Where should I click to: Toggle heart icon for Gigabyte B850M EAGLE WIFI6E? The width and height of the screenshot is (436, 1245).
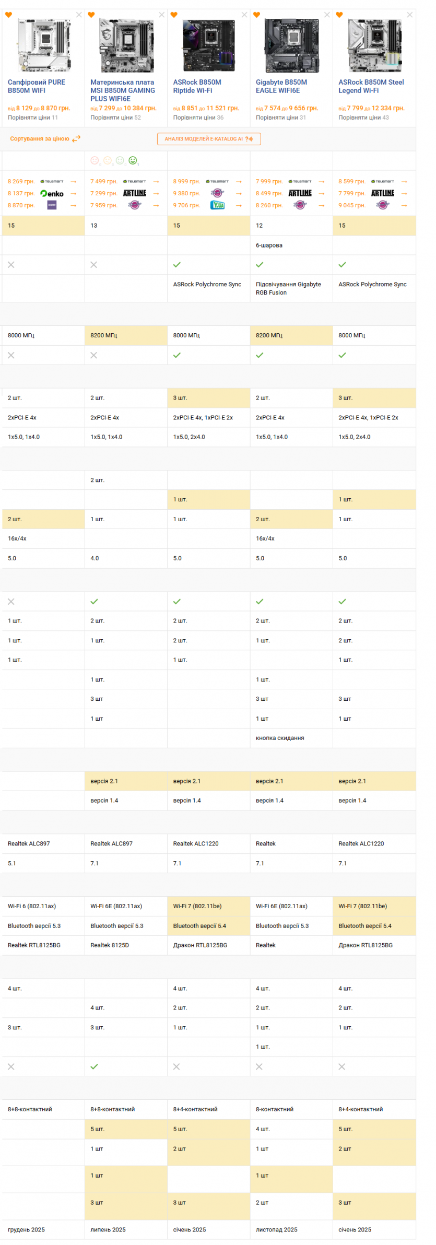point(256,15)
